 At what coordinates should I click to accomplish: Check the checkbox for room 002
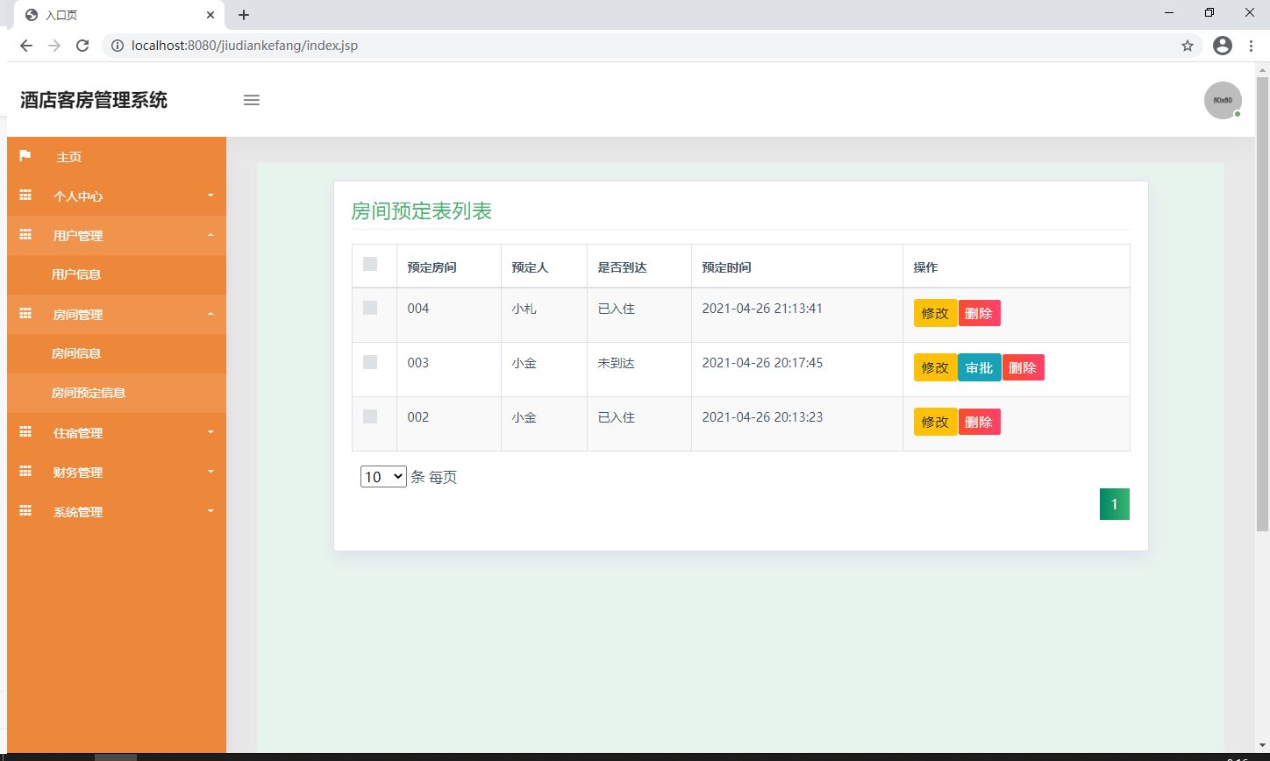click(370, 416)
